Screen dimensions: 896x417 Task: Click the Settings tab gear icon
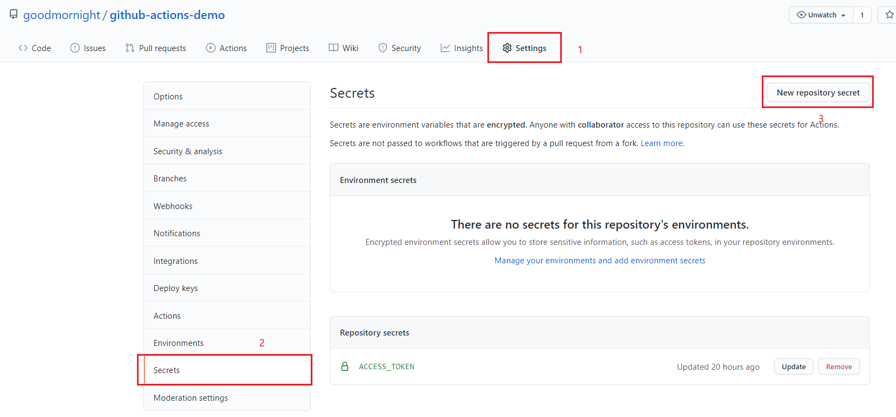click(507, 48)
